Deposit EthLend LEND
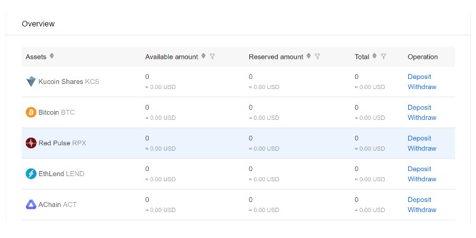 click(419, 169)
